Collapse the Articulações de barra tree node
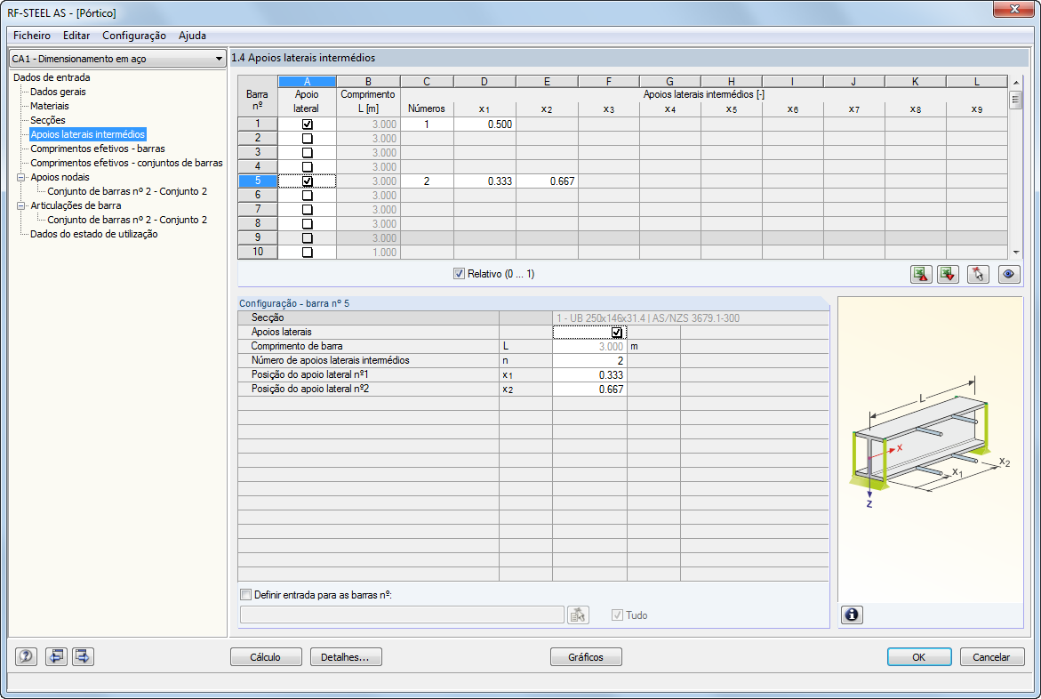Screen dimensions: 1041x699 20,206
